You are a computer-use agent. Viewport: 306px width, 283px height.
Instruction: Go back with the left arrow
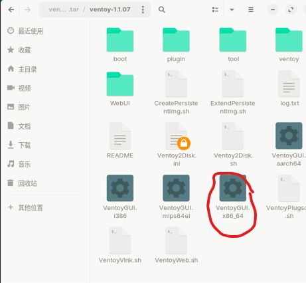(x=11, y=9)
